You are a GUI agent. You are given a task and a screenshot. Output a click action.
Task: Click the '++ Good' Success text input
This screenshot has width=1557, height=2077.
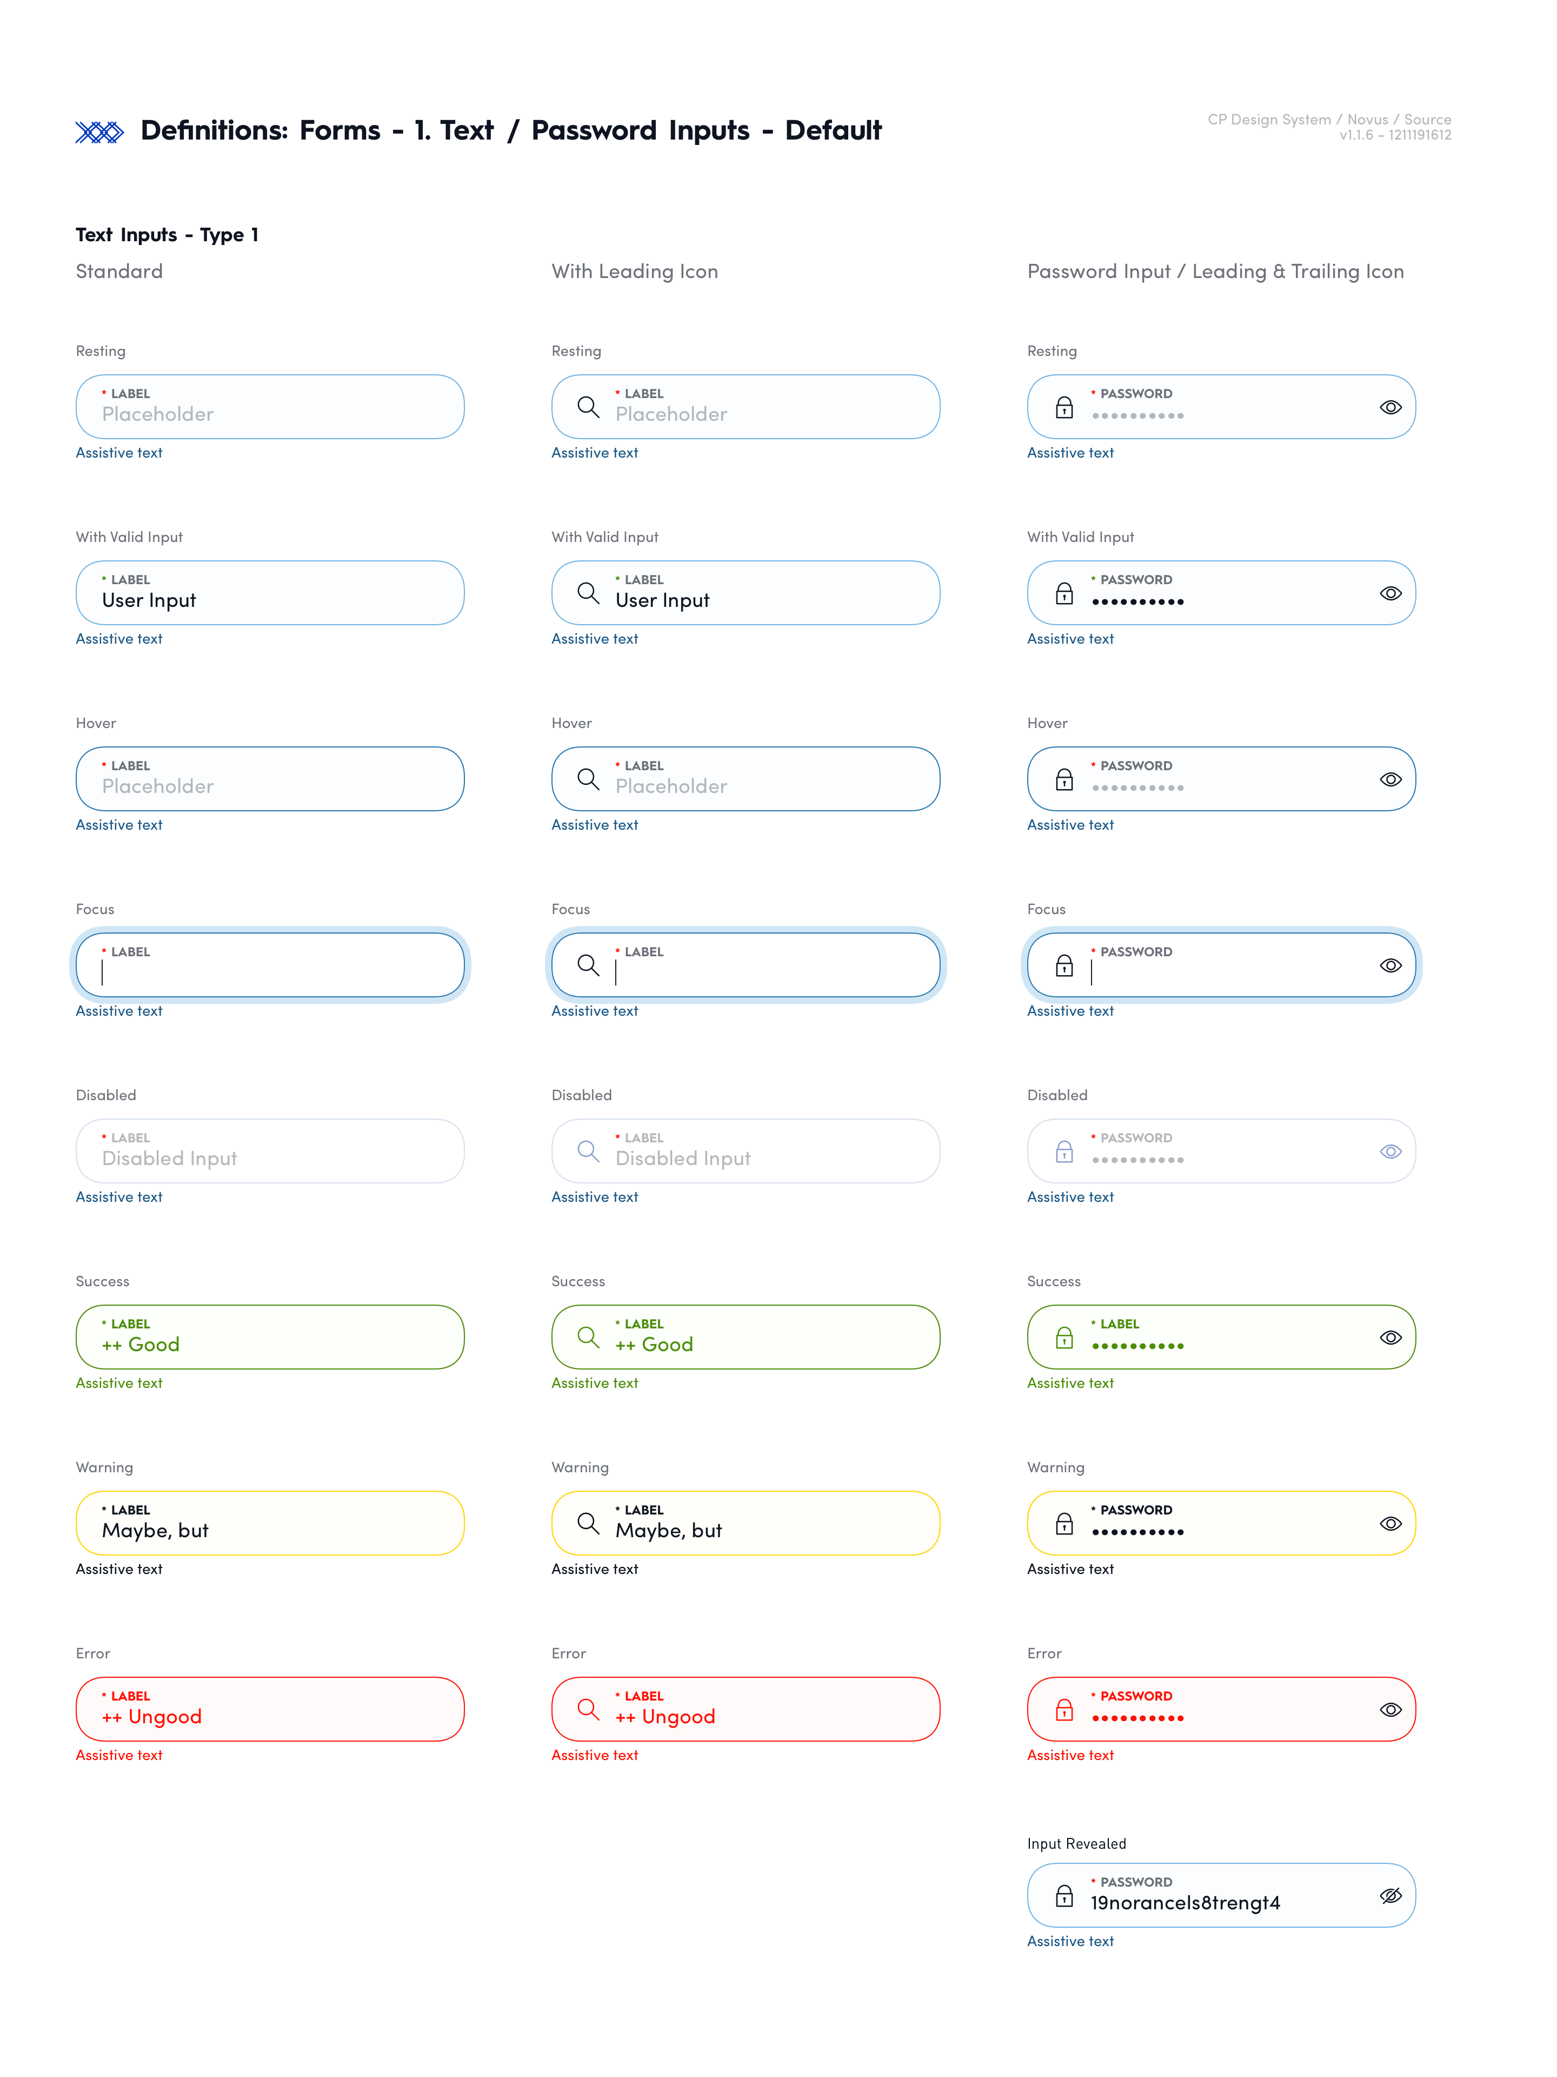point(269,1337)
